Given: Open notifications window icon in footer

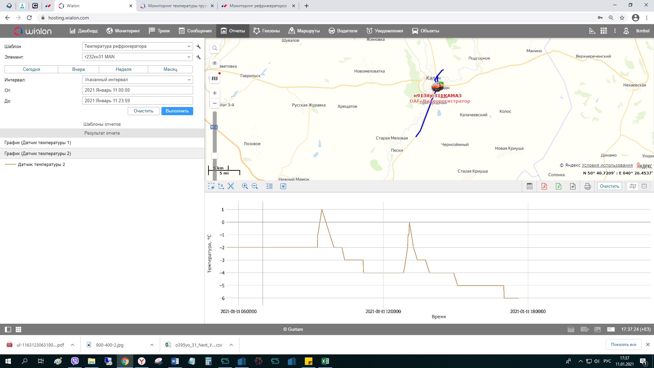Looking at the screenshot, I should (x=571, y=329).
